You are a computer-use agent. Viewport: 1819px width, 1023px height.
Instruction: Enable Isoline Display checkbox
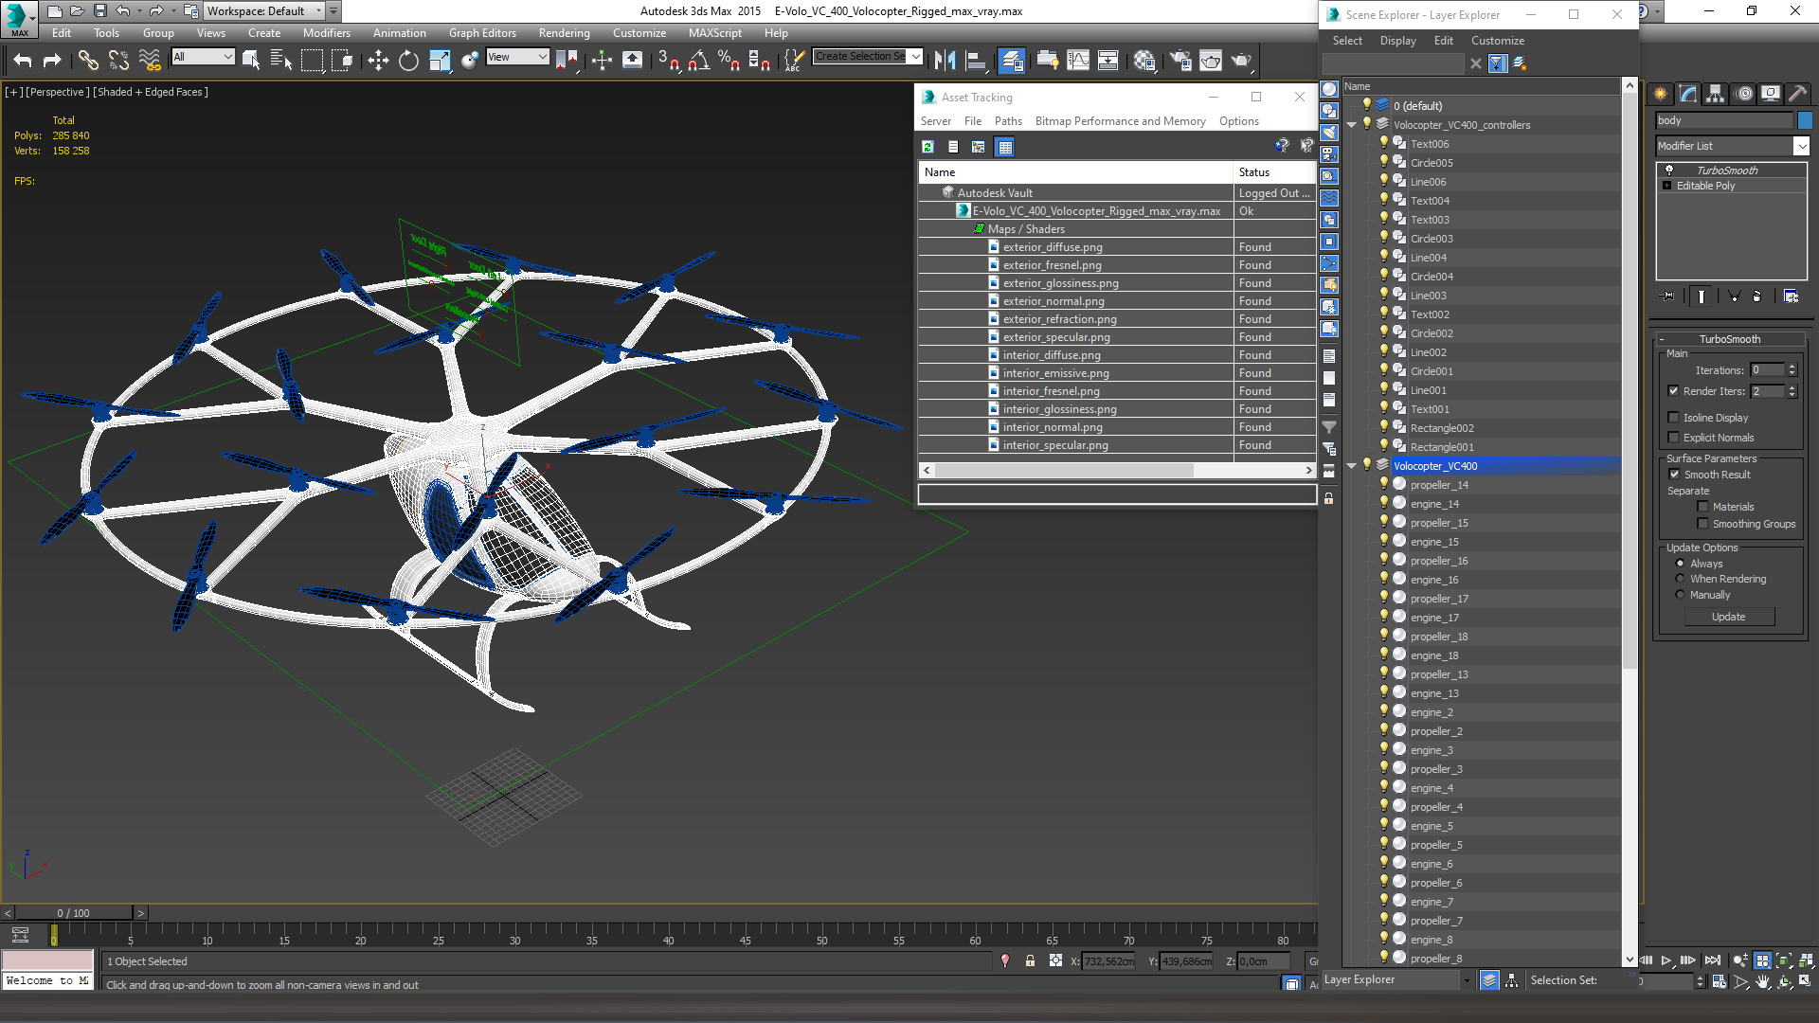[x=1674, y=418]
